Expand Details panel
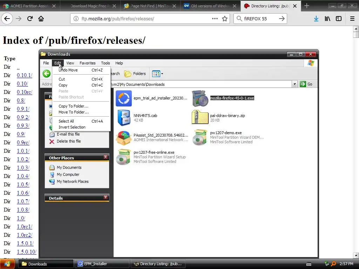 tap(106, 197)
